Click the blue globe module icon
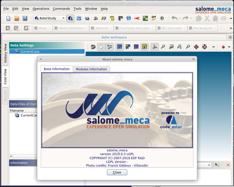Image resolution: width=234 pixels, height=187 pixels. pyautogui.click(x=129, y=18)
